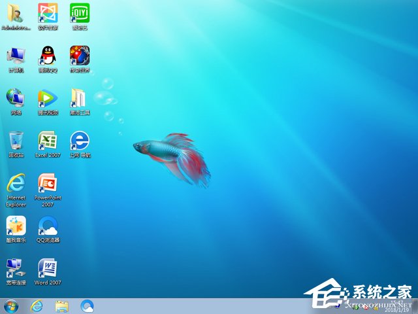The width and height of the screenshot is (418, 314).
Task: Launch the Word 2007 shortcut
Action: pos(48,268)
